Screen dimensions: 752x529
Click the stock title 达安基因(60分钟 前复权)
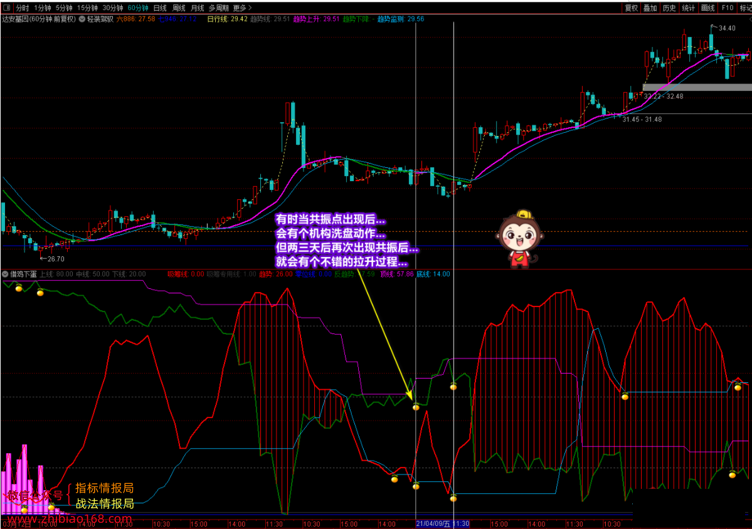click(x=39, y=19)
